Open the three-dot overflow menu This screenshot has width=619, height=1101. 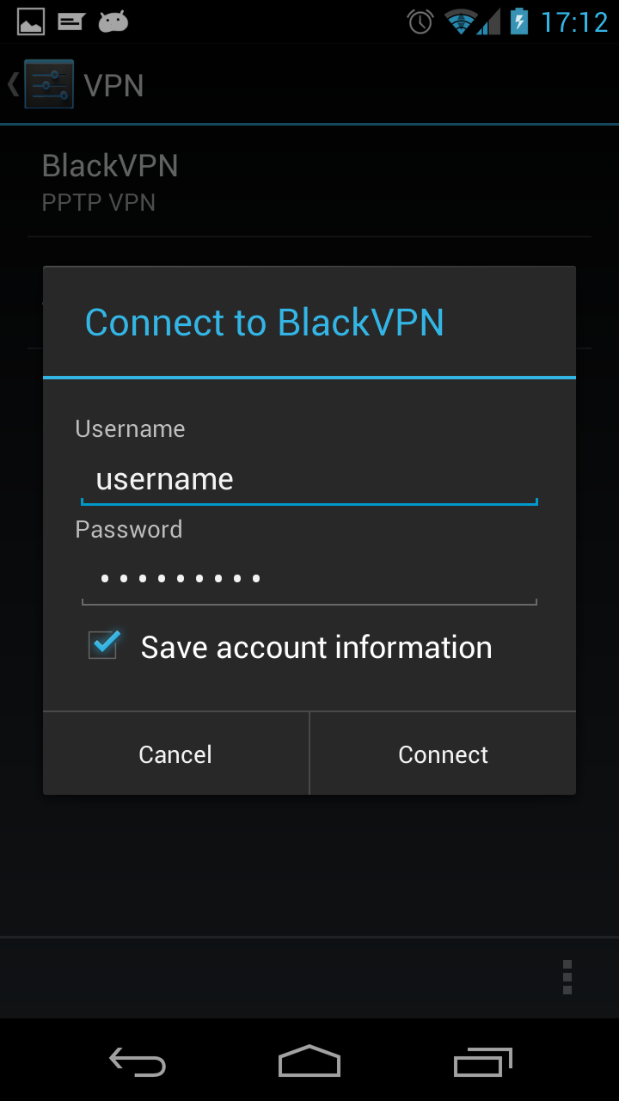coord(567,977)
